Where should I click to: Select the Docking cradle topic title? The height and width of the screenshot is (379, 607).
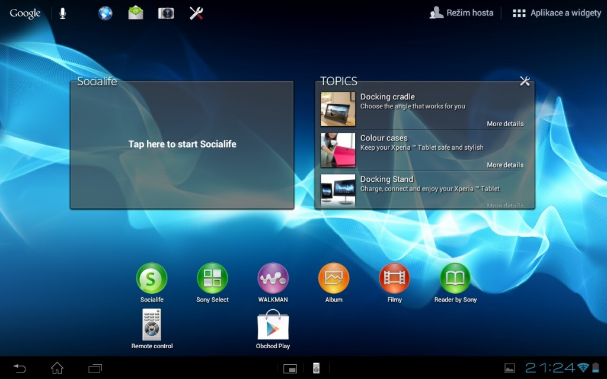point(388,97)
